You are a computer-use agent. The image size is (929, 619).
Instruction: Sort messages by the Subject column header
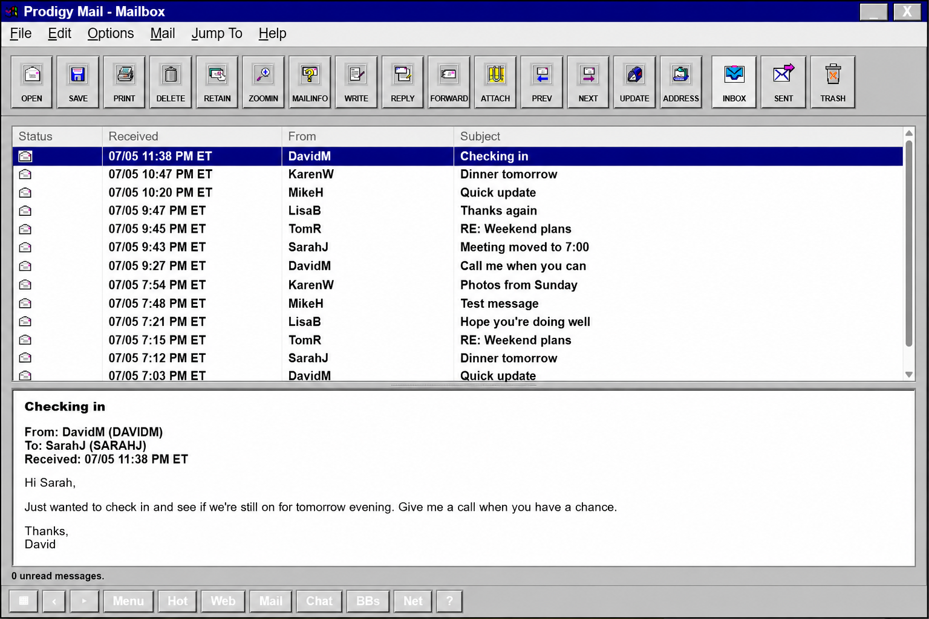[x=678, y=137]
